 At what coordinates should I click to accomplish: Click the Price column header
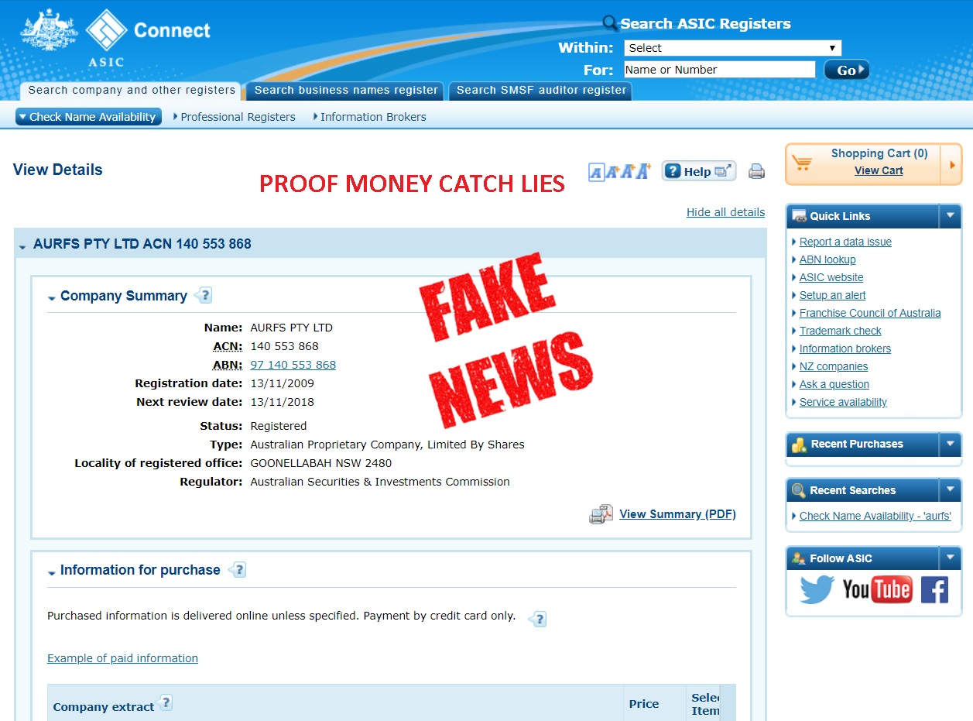[644, 704]
